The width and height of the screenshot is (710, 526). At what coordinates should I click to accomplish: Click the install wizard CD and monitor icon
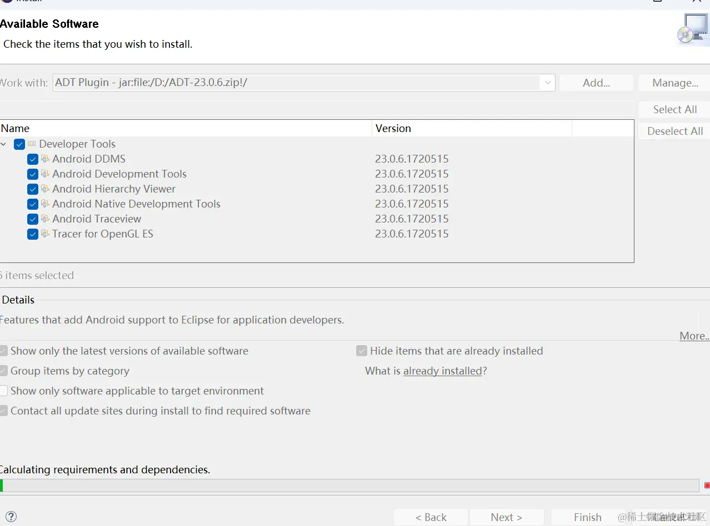693,29
